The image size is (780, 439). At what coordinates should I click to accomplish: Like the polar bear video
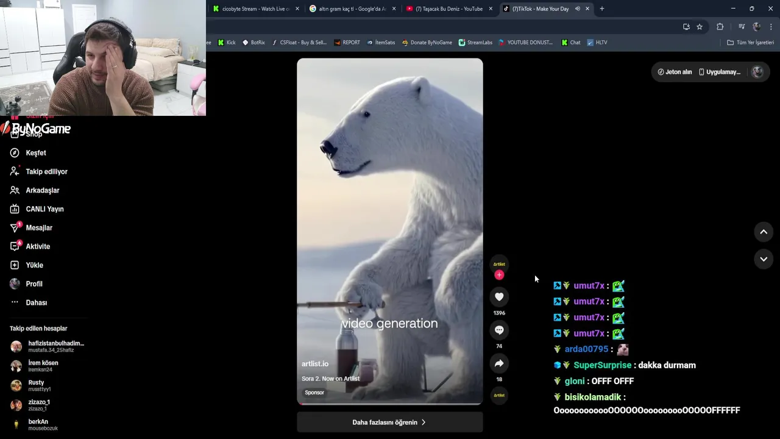(499, 296)
